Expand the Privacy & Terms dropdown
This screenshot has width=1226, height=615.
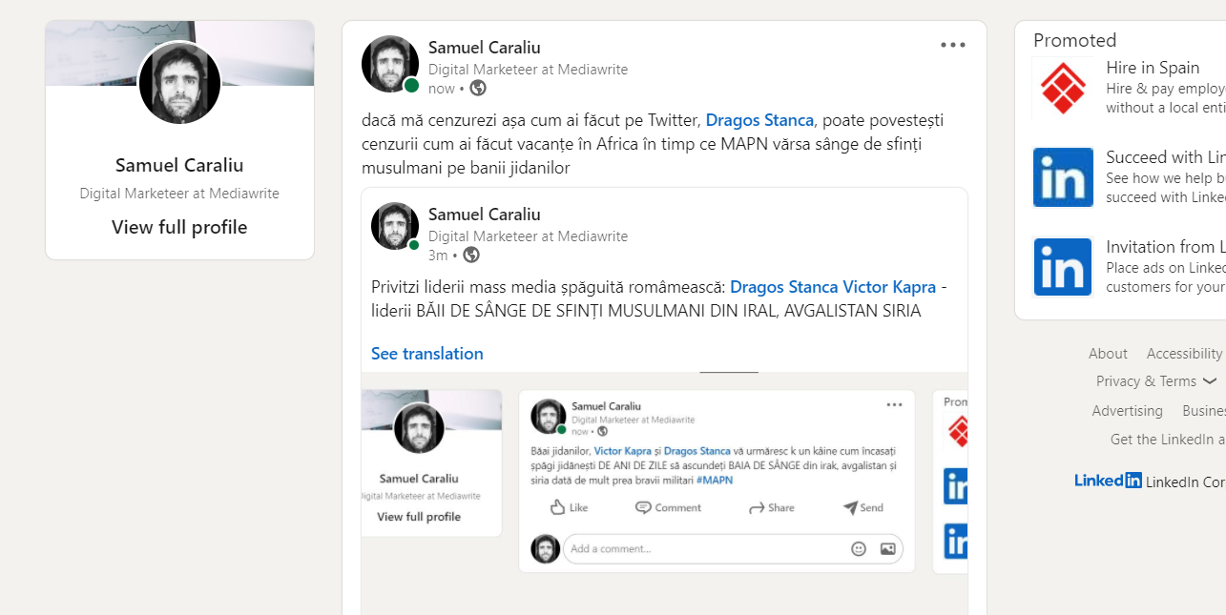(1156, 380)
